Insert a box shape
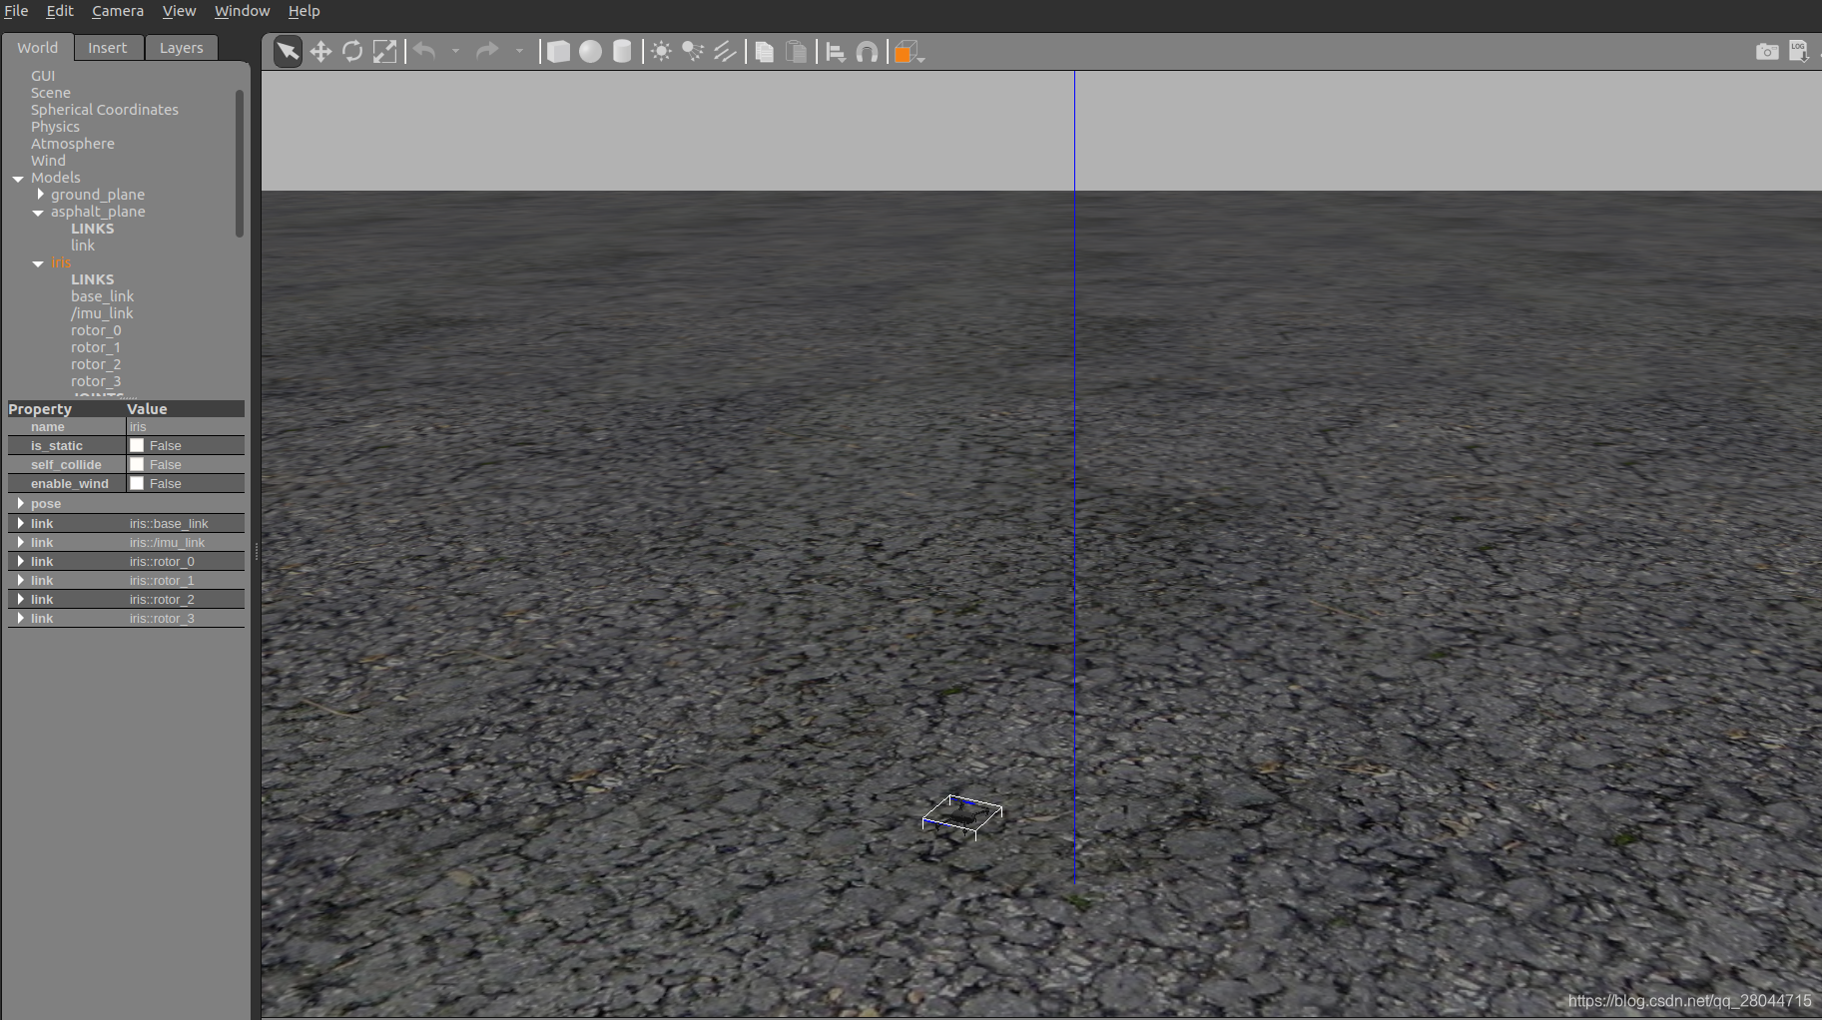Image resolution: width=1822 pixels, height=1020 pixels. coord(558,52)
